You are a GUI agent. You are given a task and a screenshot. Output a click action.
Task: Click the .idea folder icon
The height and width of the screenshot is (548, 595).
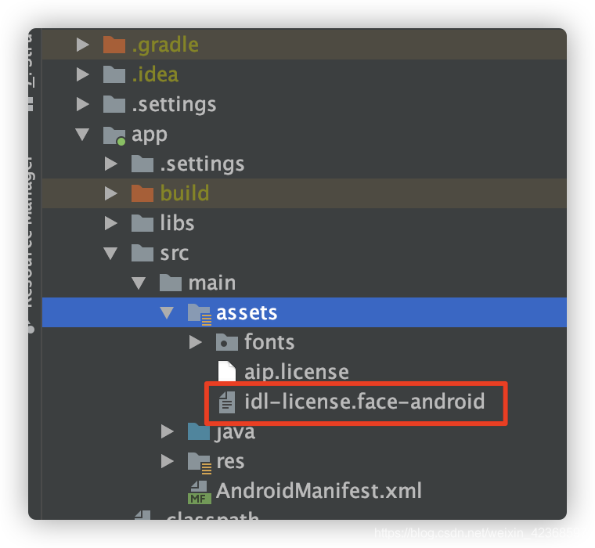(114, 74)
